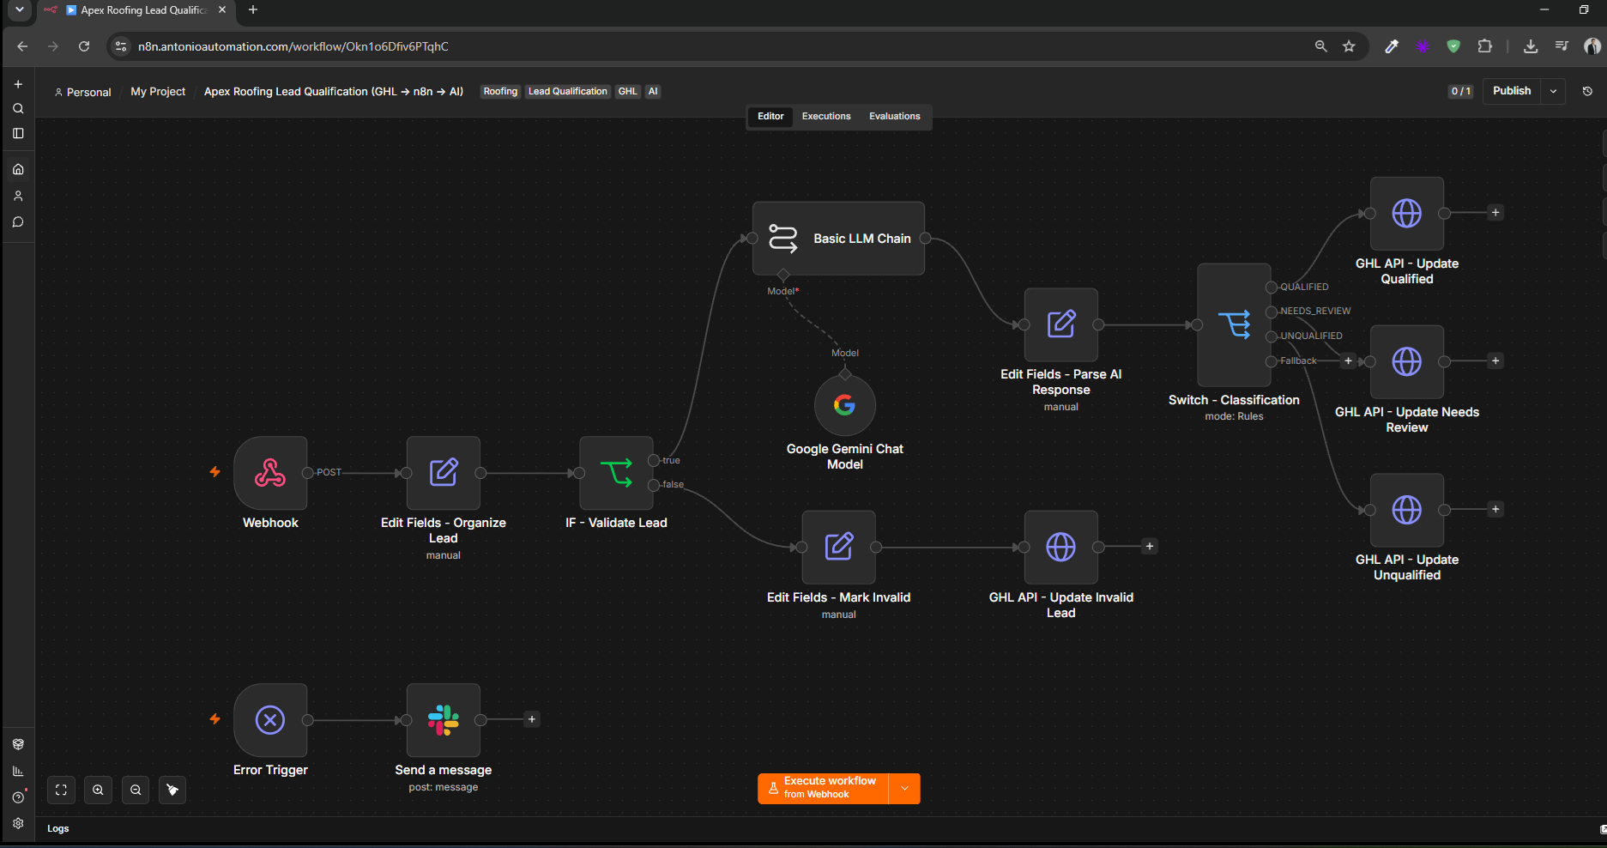Expand the Publish dropdown arrow
This screenshot has height=848, width=1607.
1554,91
